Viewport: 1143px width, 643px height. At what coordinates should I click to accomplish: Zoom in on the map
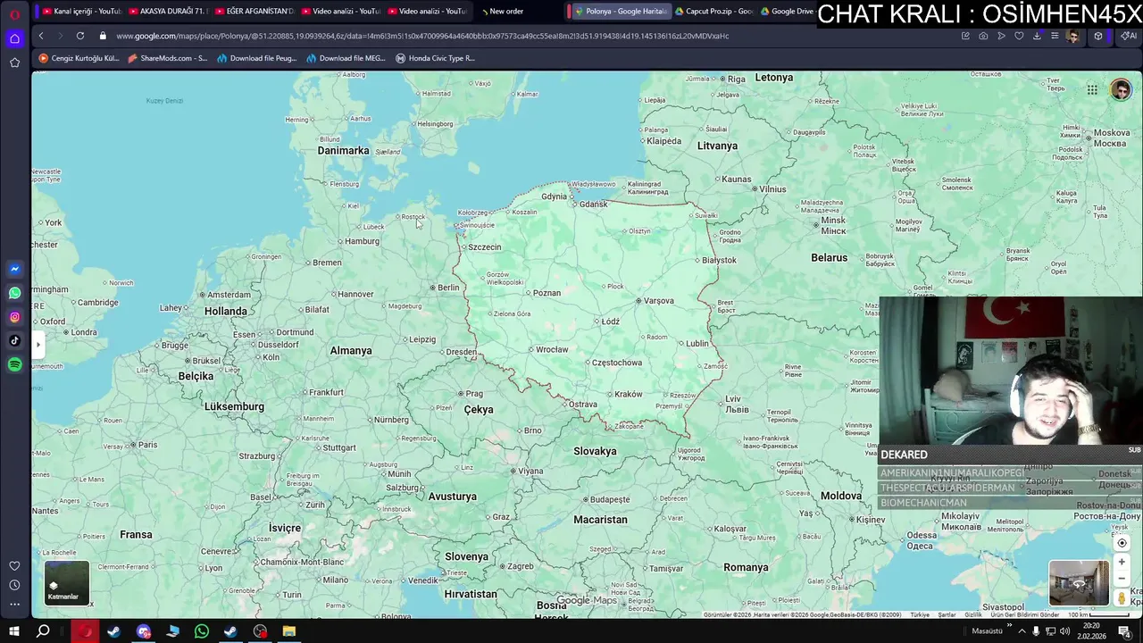pos(1122,562)
